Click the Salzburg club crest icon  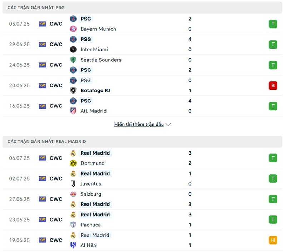coord(73,194)
